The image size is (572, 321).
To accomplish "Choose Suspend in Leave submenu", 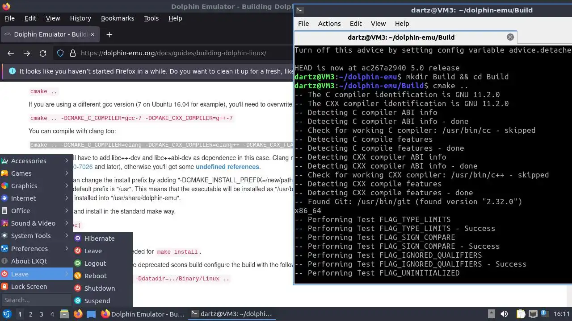I will [x=103, y=301].
